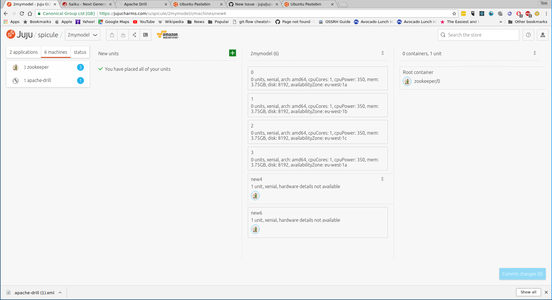Viewport: 552px width, 300px height.
Task: Click the Amazon Web Services logo
Action: [x=168, y=35]
